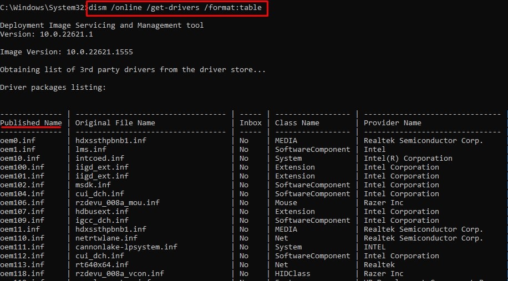Select the oem109.inf published name
508x281 pixels.
tap(22, 221)
